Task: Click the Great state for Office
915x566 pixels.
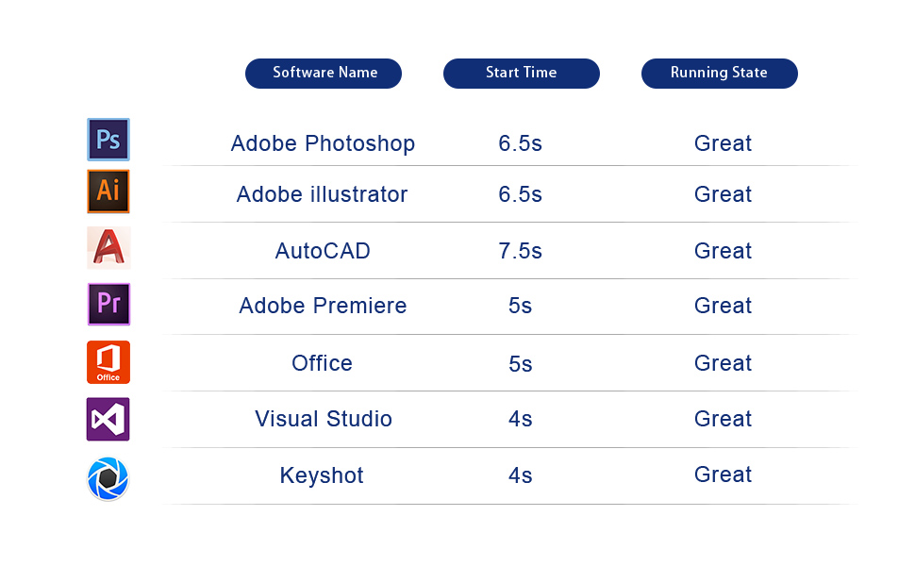Action: pos(723,363)
